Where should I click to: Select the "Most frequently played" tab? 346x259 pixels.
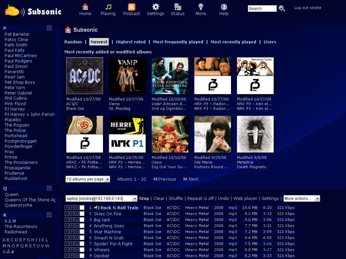point(178,42)
